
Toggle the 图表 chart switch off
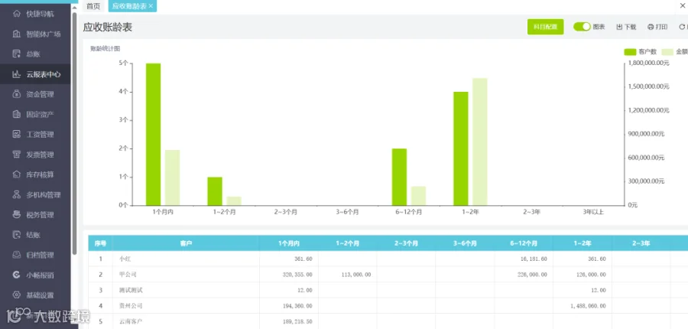(582, 27)
